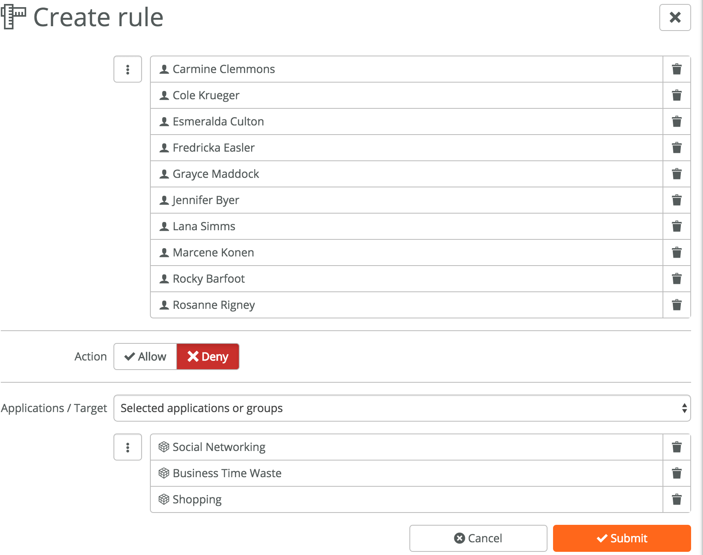Select the Rocky Barfoot row

click(407, 279)
